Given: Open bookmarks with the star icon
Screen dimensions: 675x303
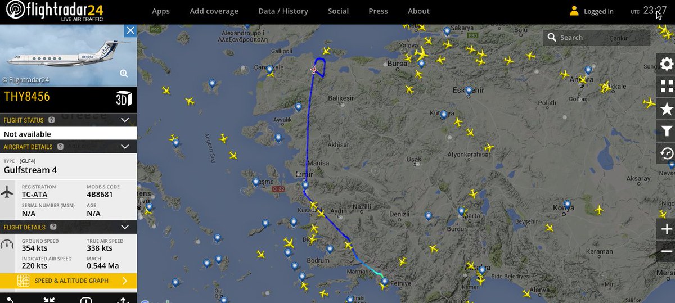Looking at the screenshot, I should (x=667, y=108).
